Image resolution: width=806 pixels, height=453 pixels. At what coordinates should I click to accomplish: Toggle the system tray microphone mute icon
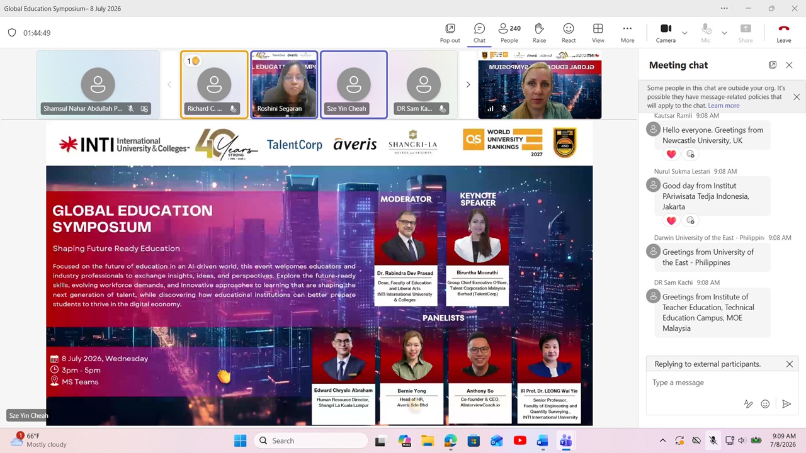[713, 440]
